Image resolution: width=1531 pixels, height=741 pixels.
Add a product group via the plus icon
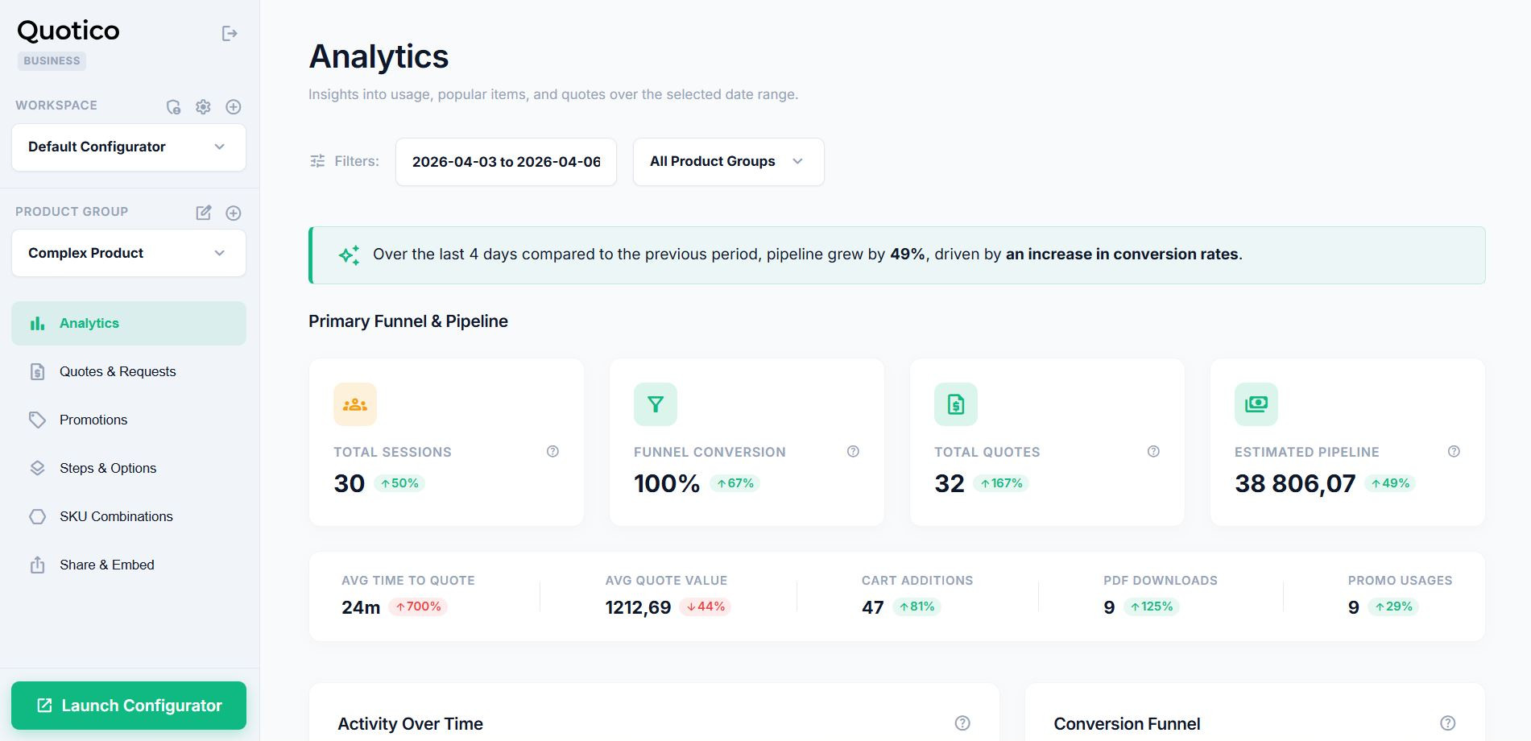pos(234,213)
